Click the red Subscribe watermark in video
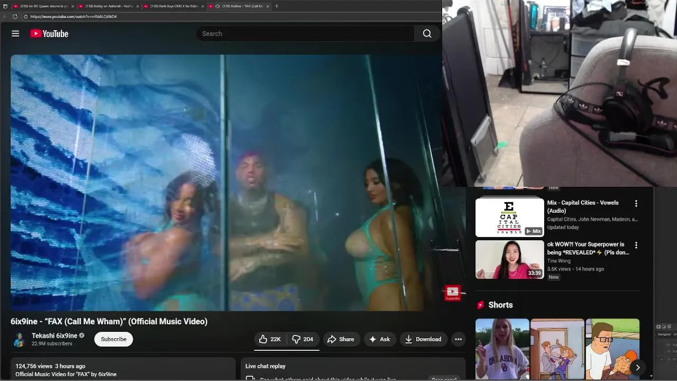 [452, 293]
